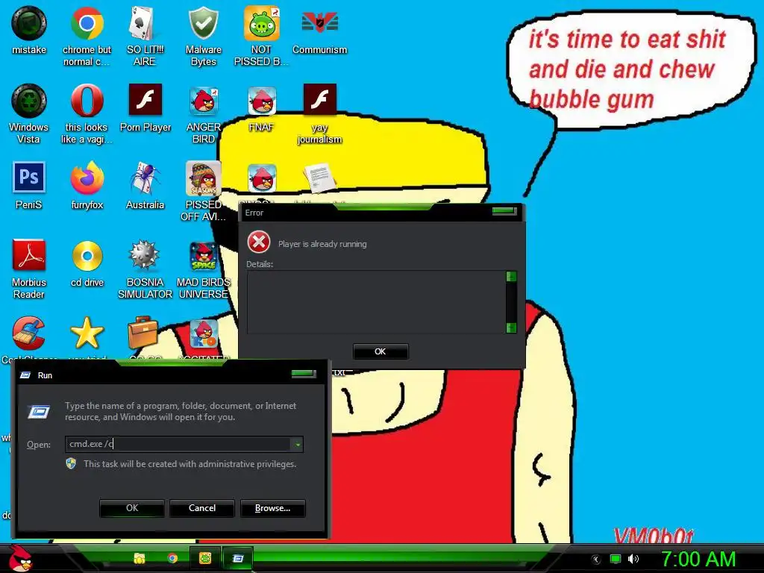This screenshot has height=573, width=764.
Task: Open the MAD BIRDS UNIVERSE Space icon
Action: click(x=203, y=257)
